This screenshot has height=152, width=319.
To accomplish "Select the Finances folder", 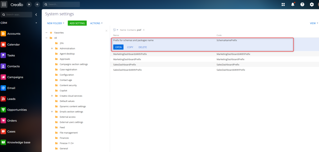I will [64, 138].
